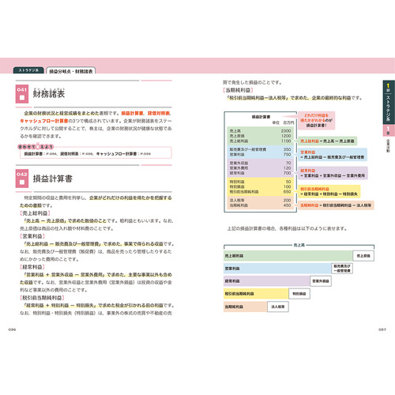Click the dark ストラテジ系 chapter side tab
The height and width of the screenshot is (395, 395).
point(388,103)
